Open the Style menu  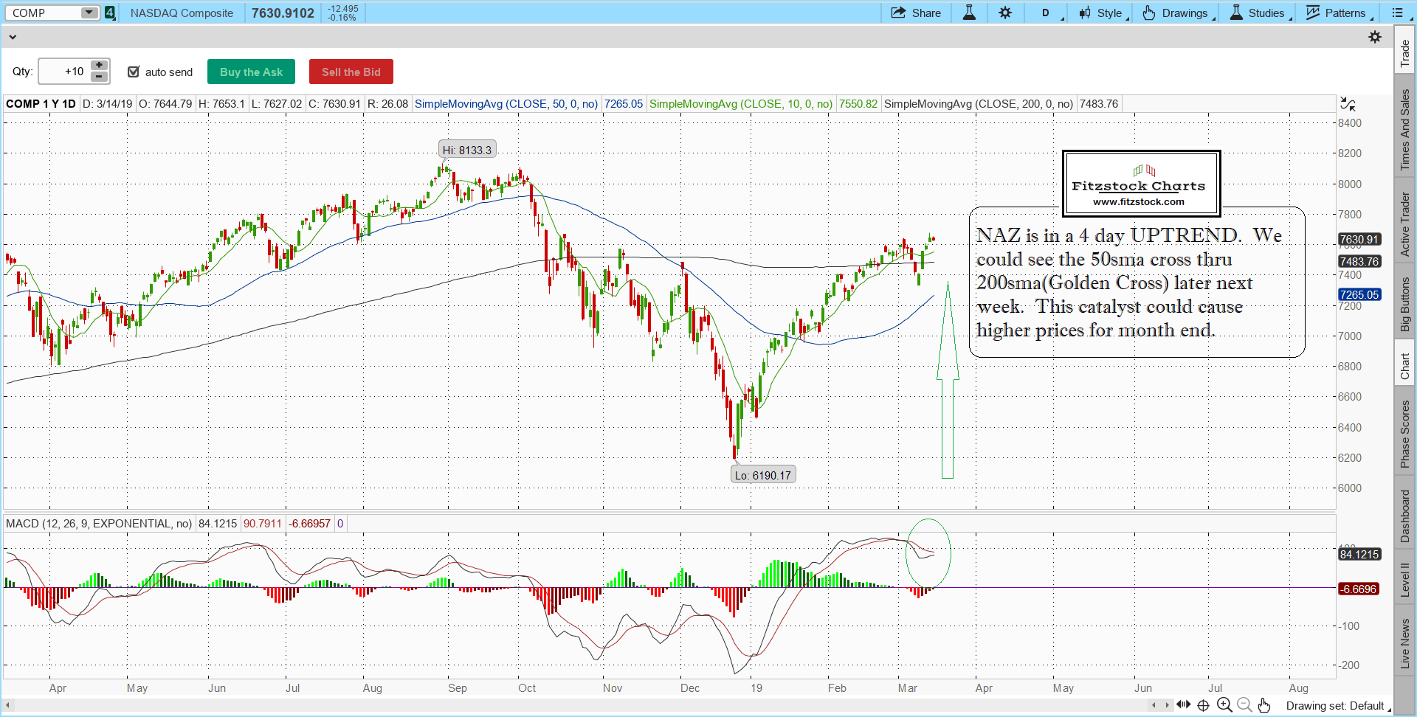pyautogui.click(x=1101, y=13)
